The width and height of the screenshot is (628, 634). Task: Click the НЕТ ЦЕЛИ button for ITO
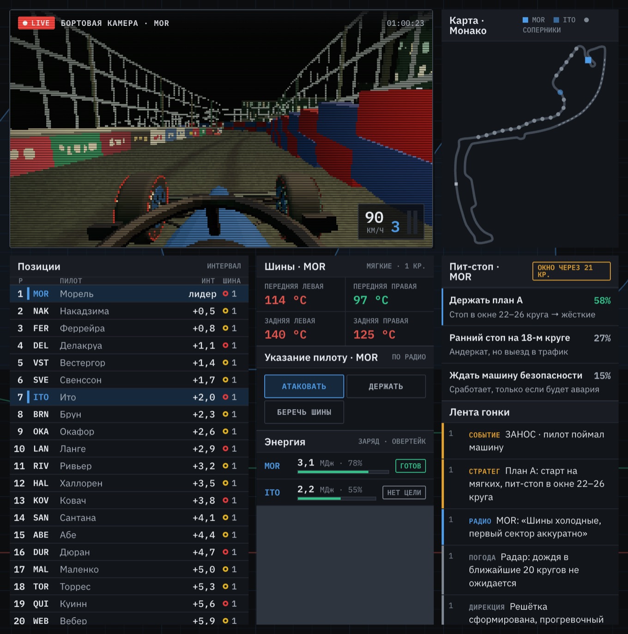coord(404,493)
